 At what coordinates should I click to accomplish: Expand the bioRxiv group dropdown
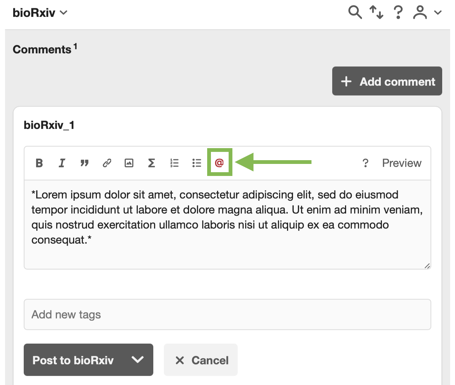(40, 13)
